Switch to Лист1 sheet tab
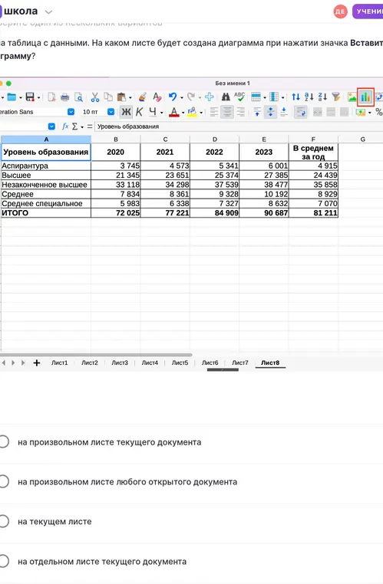 (60, 363)
